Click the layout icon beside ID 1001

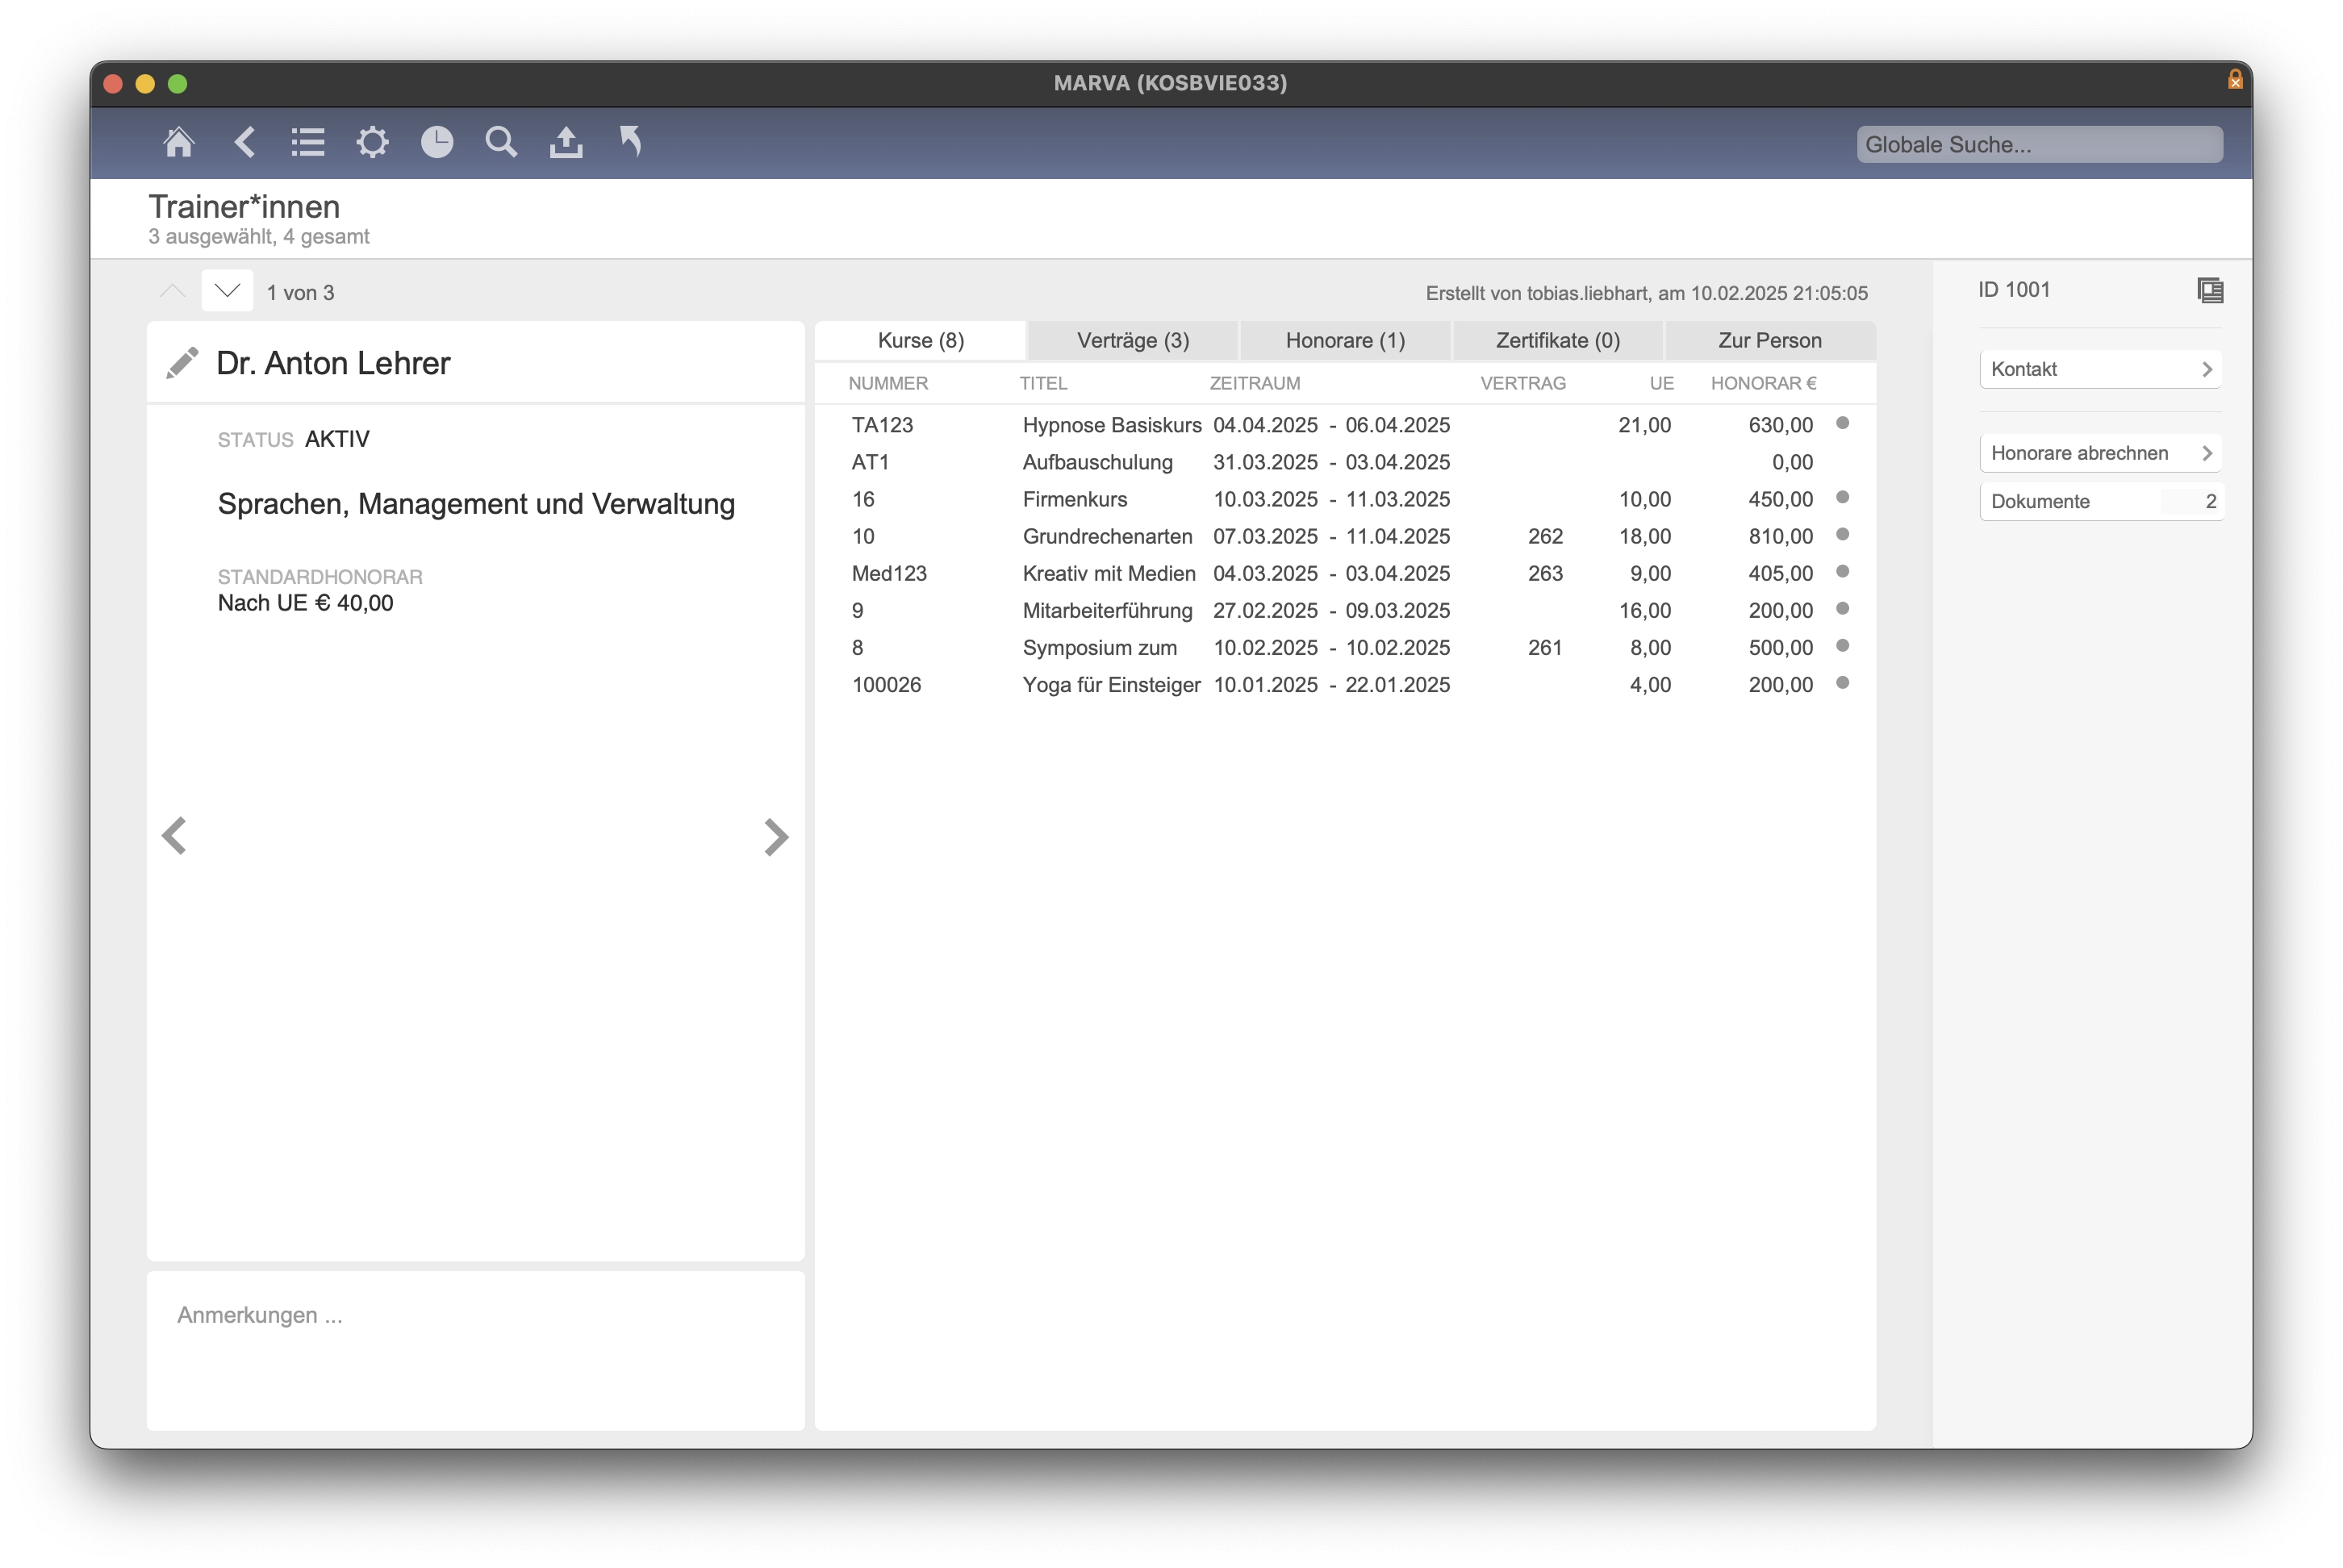click(x=2209, y=291)
